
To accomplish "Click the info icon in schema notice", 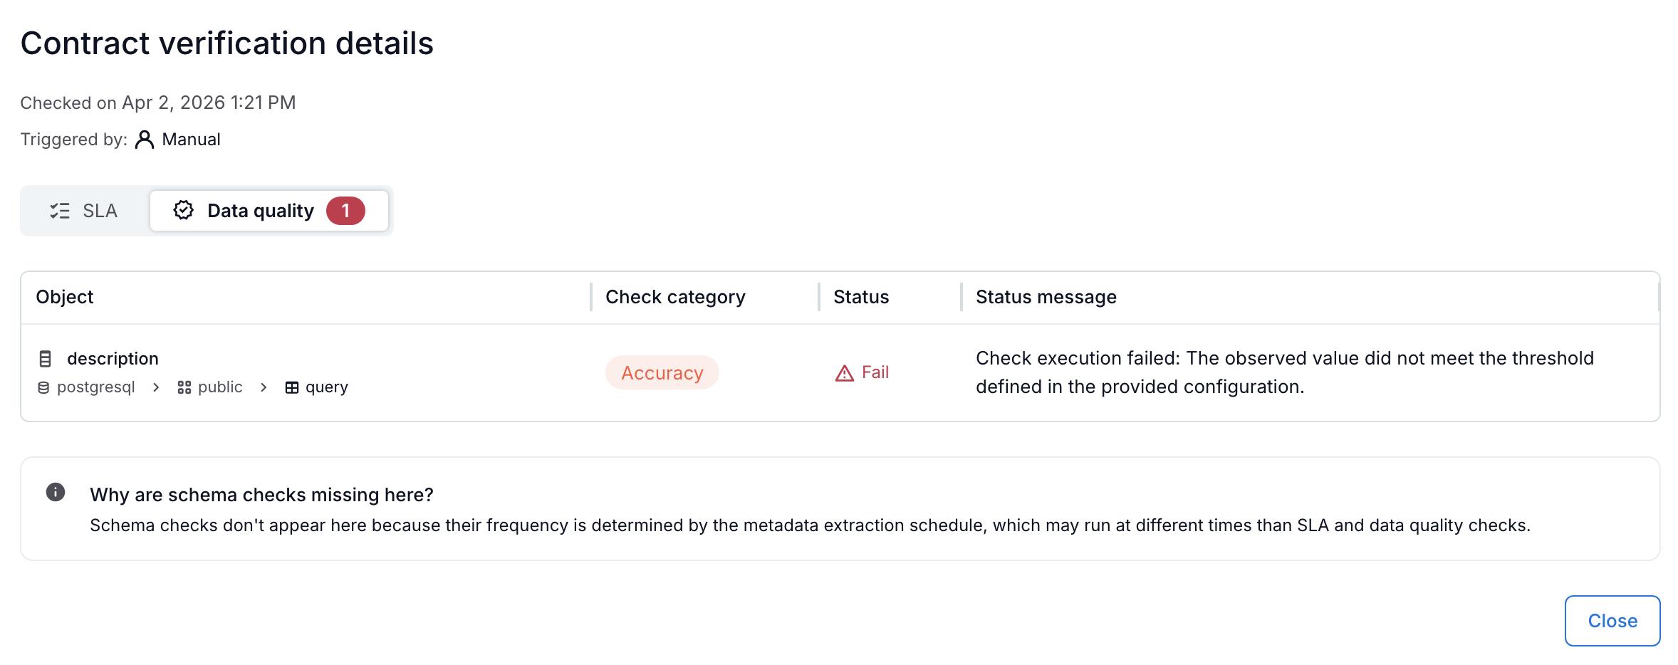I will pyautogui.click(x=56, y=492).
